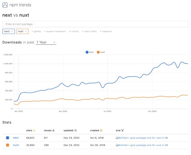Viewport: 191px width, 155px height.
Task: Add react-static suggestion to comparison
Action: click(89, 31)
